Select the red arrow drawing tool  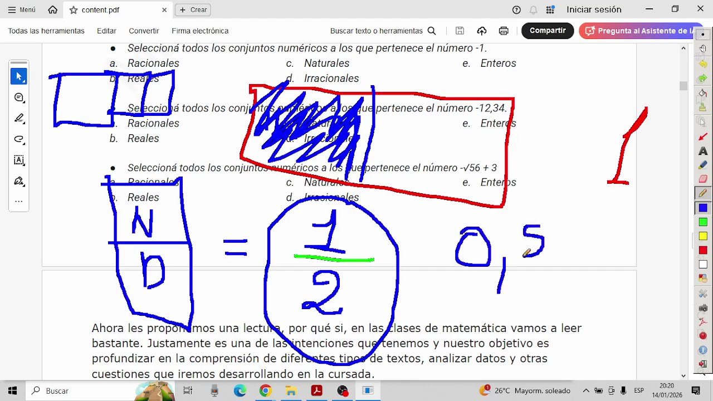click(x=703, y=136)
